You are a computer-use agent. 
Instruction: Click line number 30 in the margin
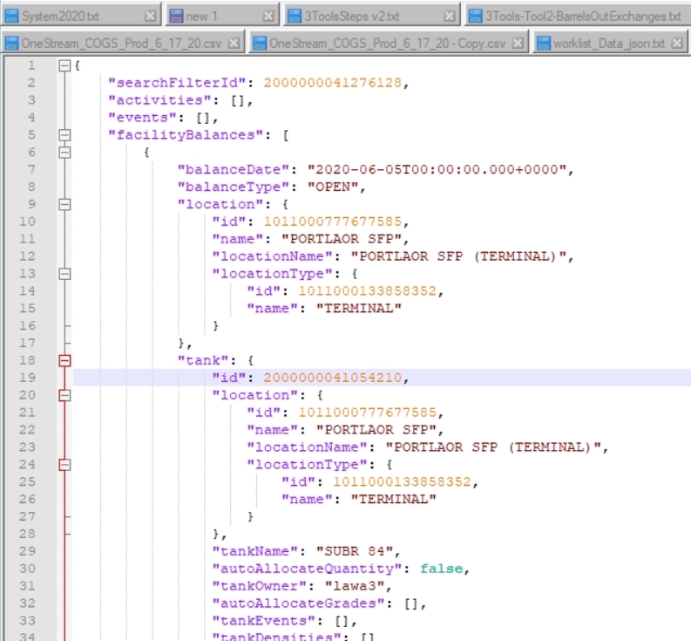pyautogui.click(x=27, y=569)
